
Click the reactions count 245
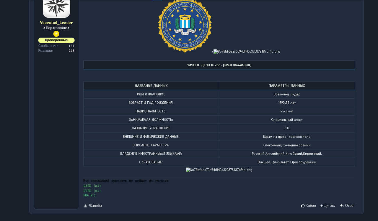tap(71, 51)
